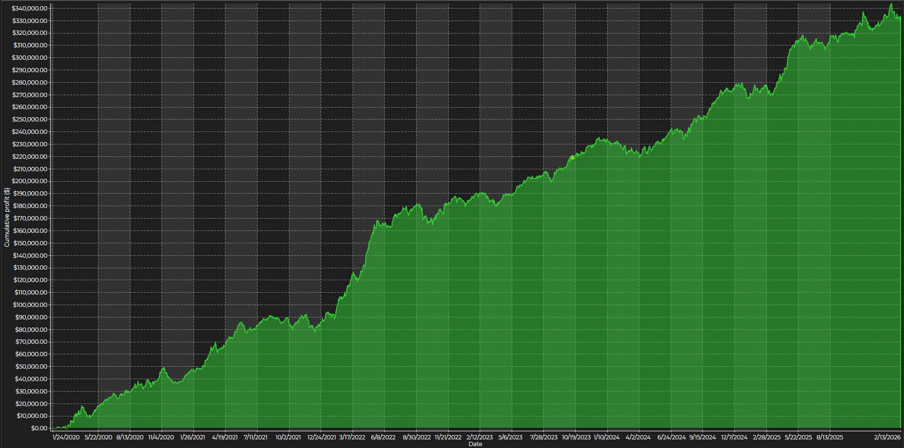The image size is (904, 448).
Task: Select the 2/13/2026 date label
Action: click(x=887, y=437)
